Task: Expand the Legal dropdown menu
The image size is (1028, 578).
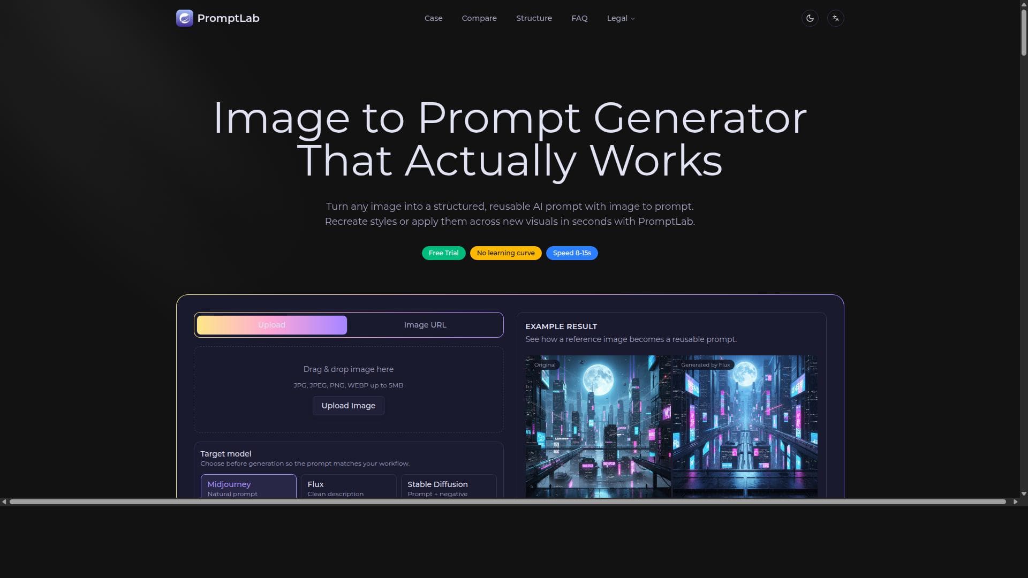Action: 621,18
